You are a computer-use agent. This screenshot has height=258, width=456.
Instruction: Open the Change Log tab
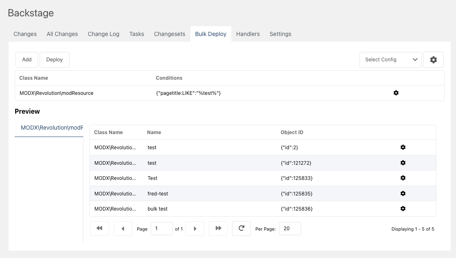pos(103,34)
